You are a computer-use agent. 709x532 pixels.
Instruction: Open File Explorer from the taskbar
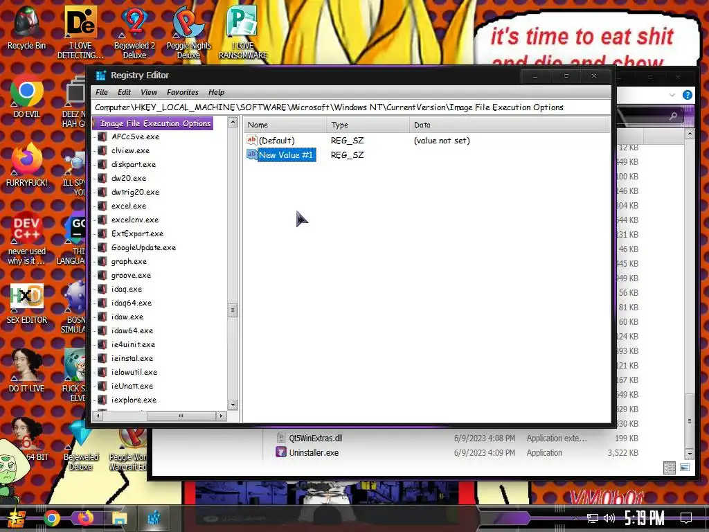click(119, 518)
